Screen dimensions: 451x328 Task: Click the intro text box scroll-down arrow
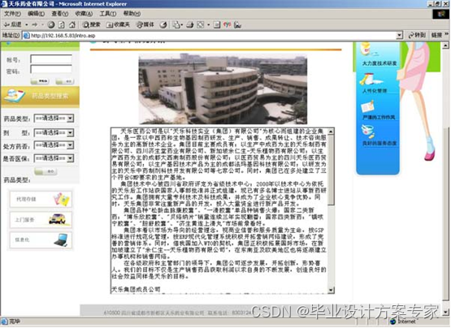[331, 290]
